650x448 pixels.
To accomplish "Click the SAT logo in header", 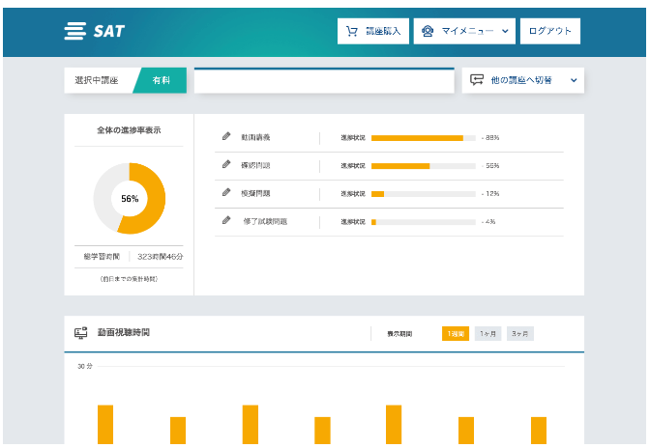I will (x=94, y=31).
